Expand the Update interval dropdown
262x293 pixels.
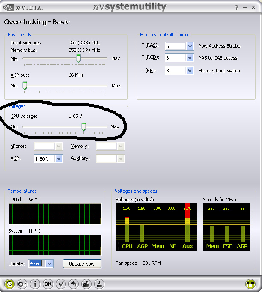[50, 264]
